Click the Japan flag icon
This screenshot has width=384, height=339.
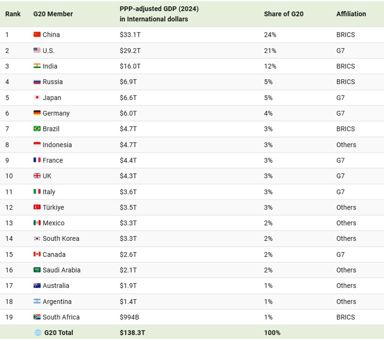click(x=37, y=97)
